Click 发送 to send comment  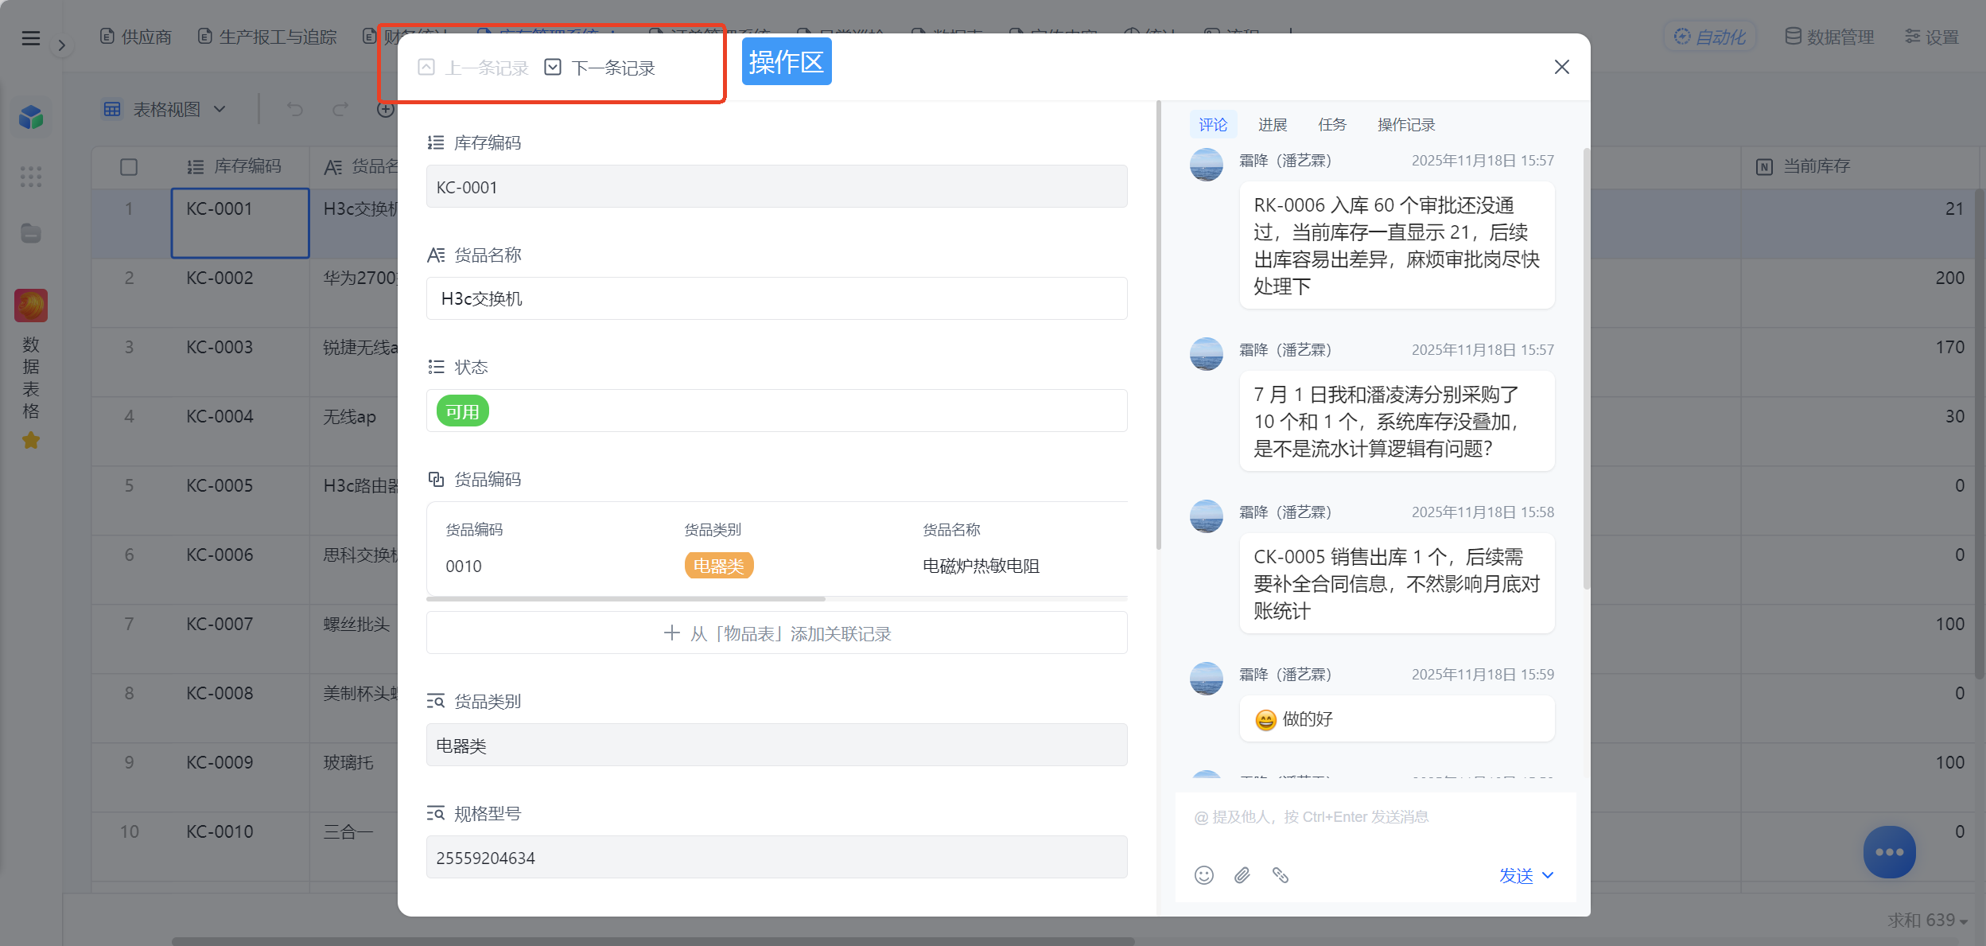pos(1516,876)
